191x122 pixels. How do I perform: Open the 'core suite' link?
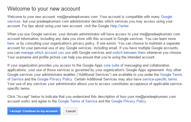click(111, 65)
